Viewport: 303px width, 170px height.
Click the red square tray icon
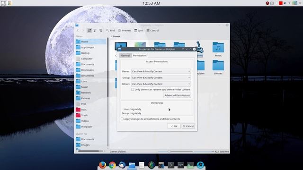281,3
